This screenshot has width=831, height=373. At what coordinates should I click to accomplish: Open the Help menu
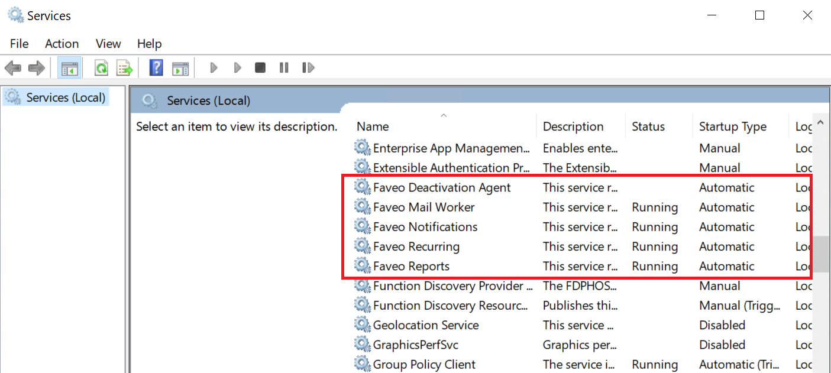[149, 44]
